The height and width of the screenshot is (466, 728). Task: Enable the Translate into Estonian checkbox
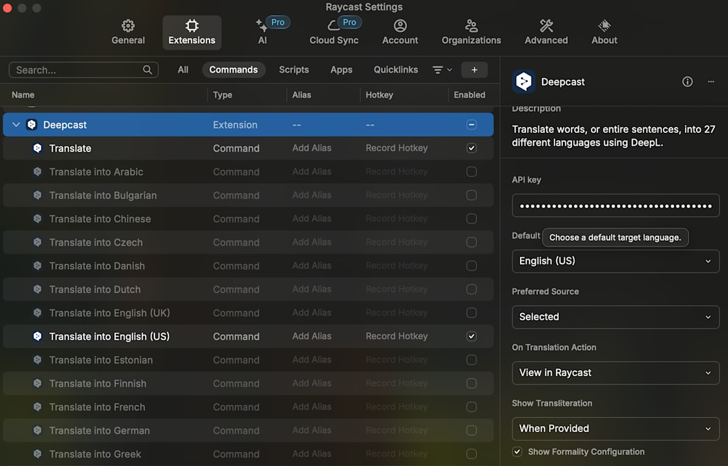471,360
